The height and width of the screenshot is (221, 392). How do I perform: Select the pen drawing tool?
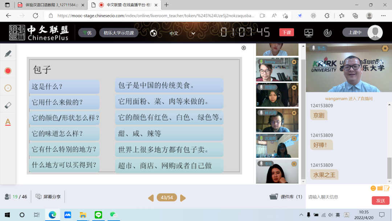[8, 53]
